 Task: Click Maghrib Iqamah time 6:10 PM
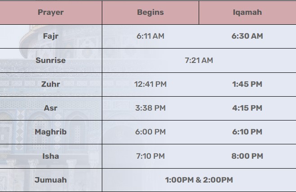(x=247, y=132)
